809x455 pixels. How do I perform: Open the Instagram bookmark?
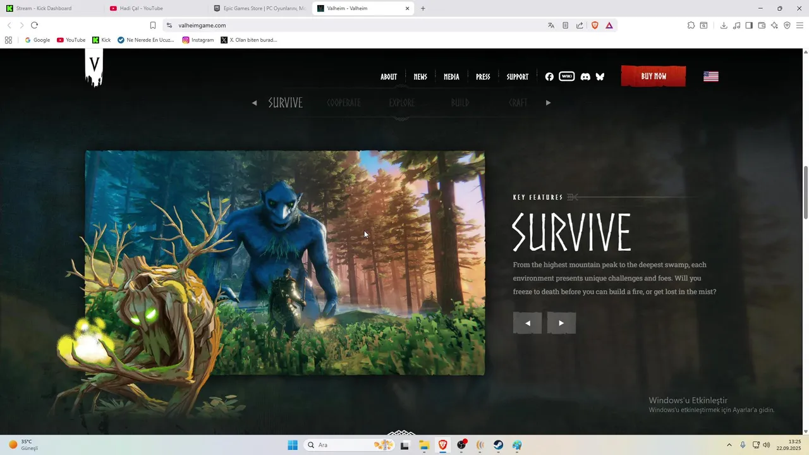pyautogui.click(x=198, y=40)
